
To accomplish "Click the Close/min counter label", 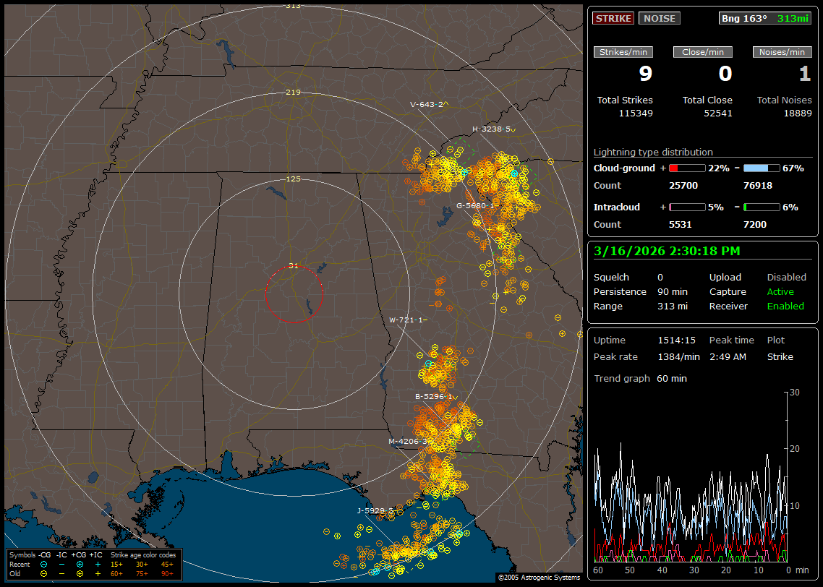I will click(x=703, y=52).
